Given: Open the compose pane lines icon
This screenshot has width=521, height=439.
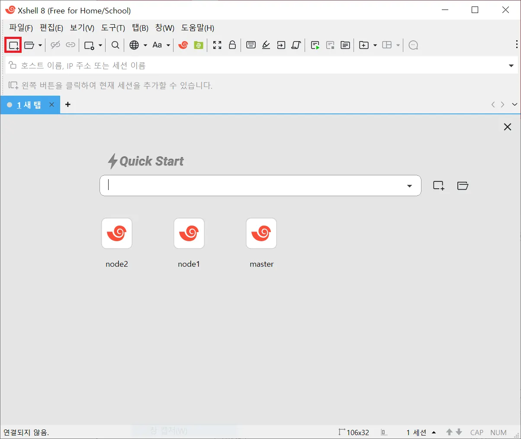Looking at the screenshot, I should click(x=345, y=45).
